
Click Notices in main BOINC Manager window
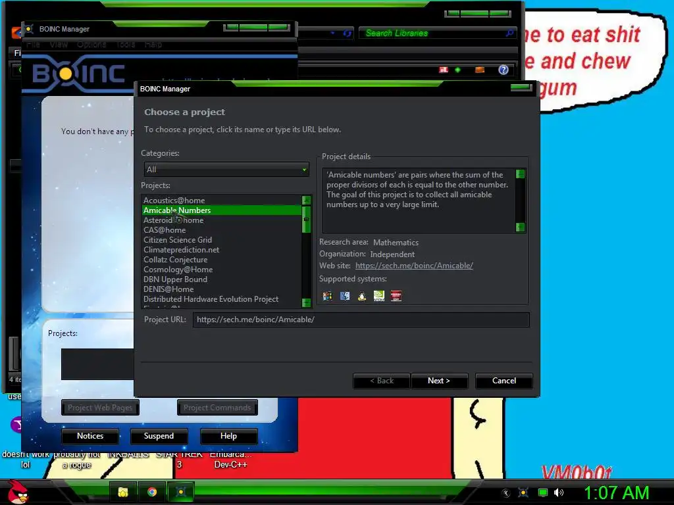pyautogui.click(x=90, y=436)
